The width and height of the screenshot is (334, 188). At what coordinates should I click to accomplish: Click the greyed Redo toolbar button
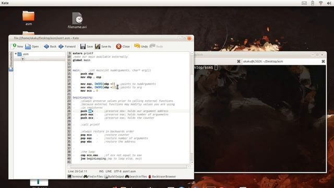[156, 46]
